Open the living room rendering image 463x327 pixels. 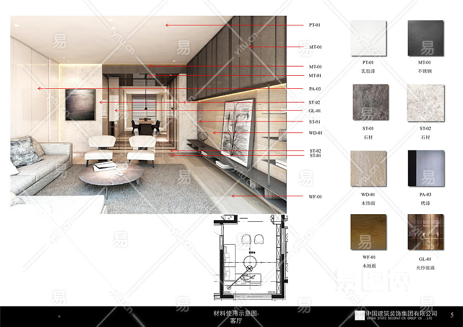[148, 115]
